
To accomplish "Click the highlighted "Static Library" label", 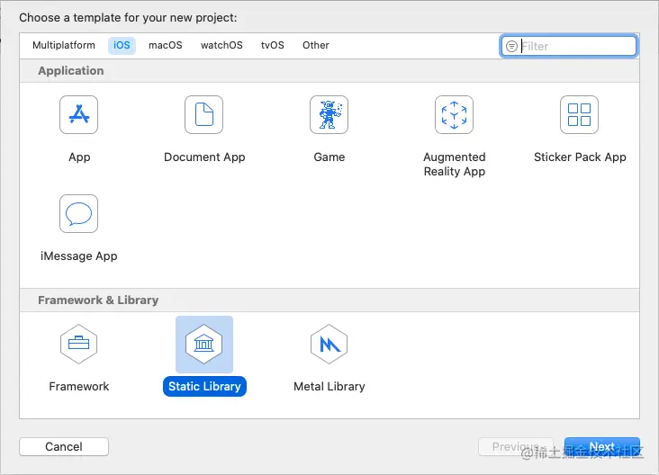I will pyautogui.click(x=204, y=386).
